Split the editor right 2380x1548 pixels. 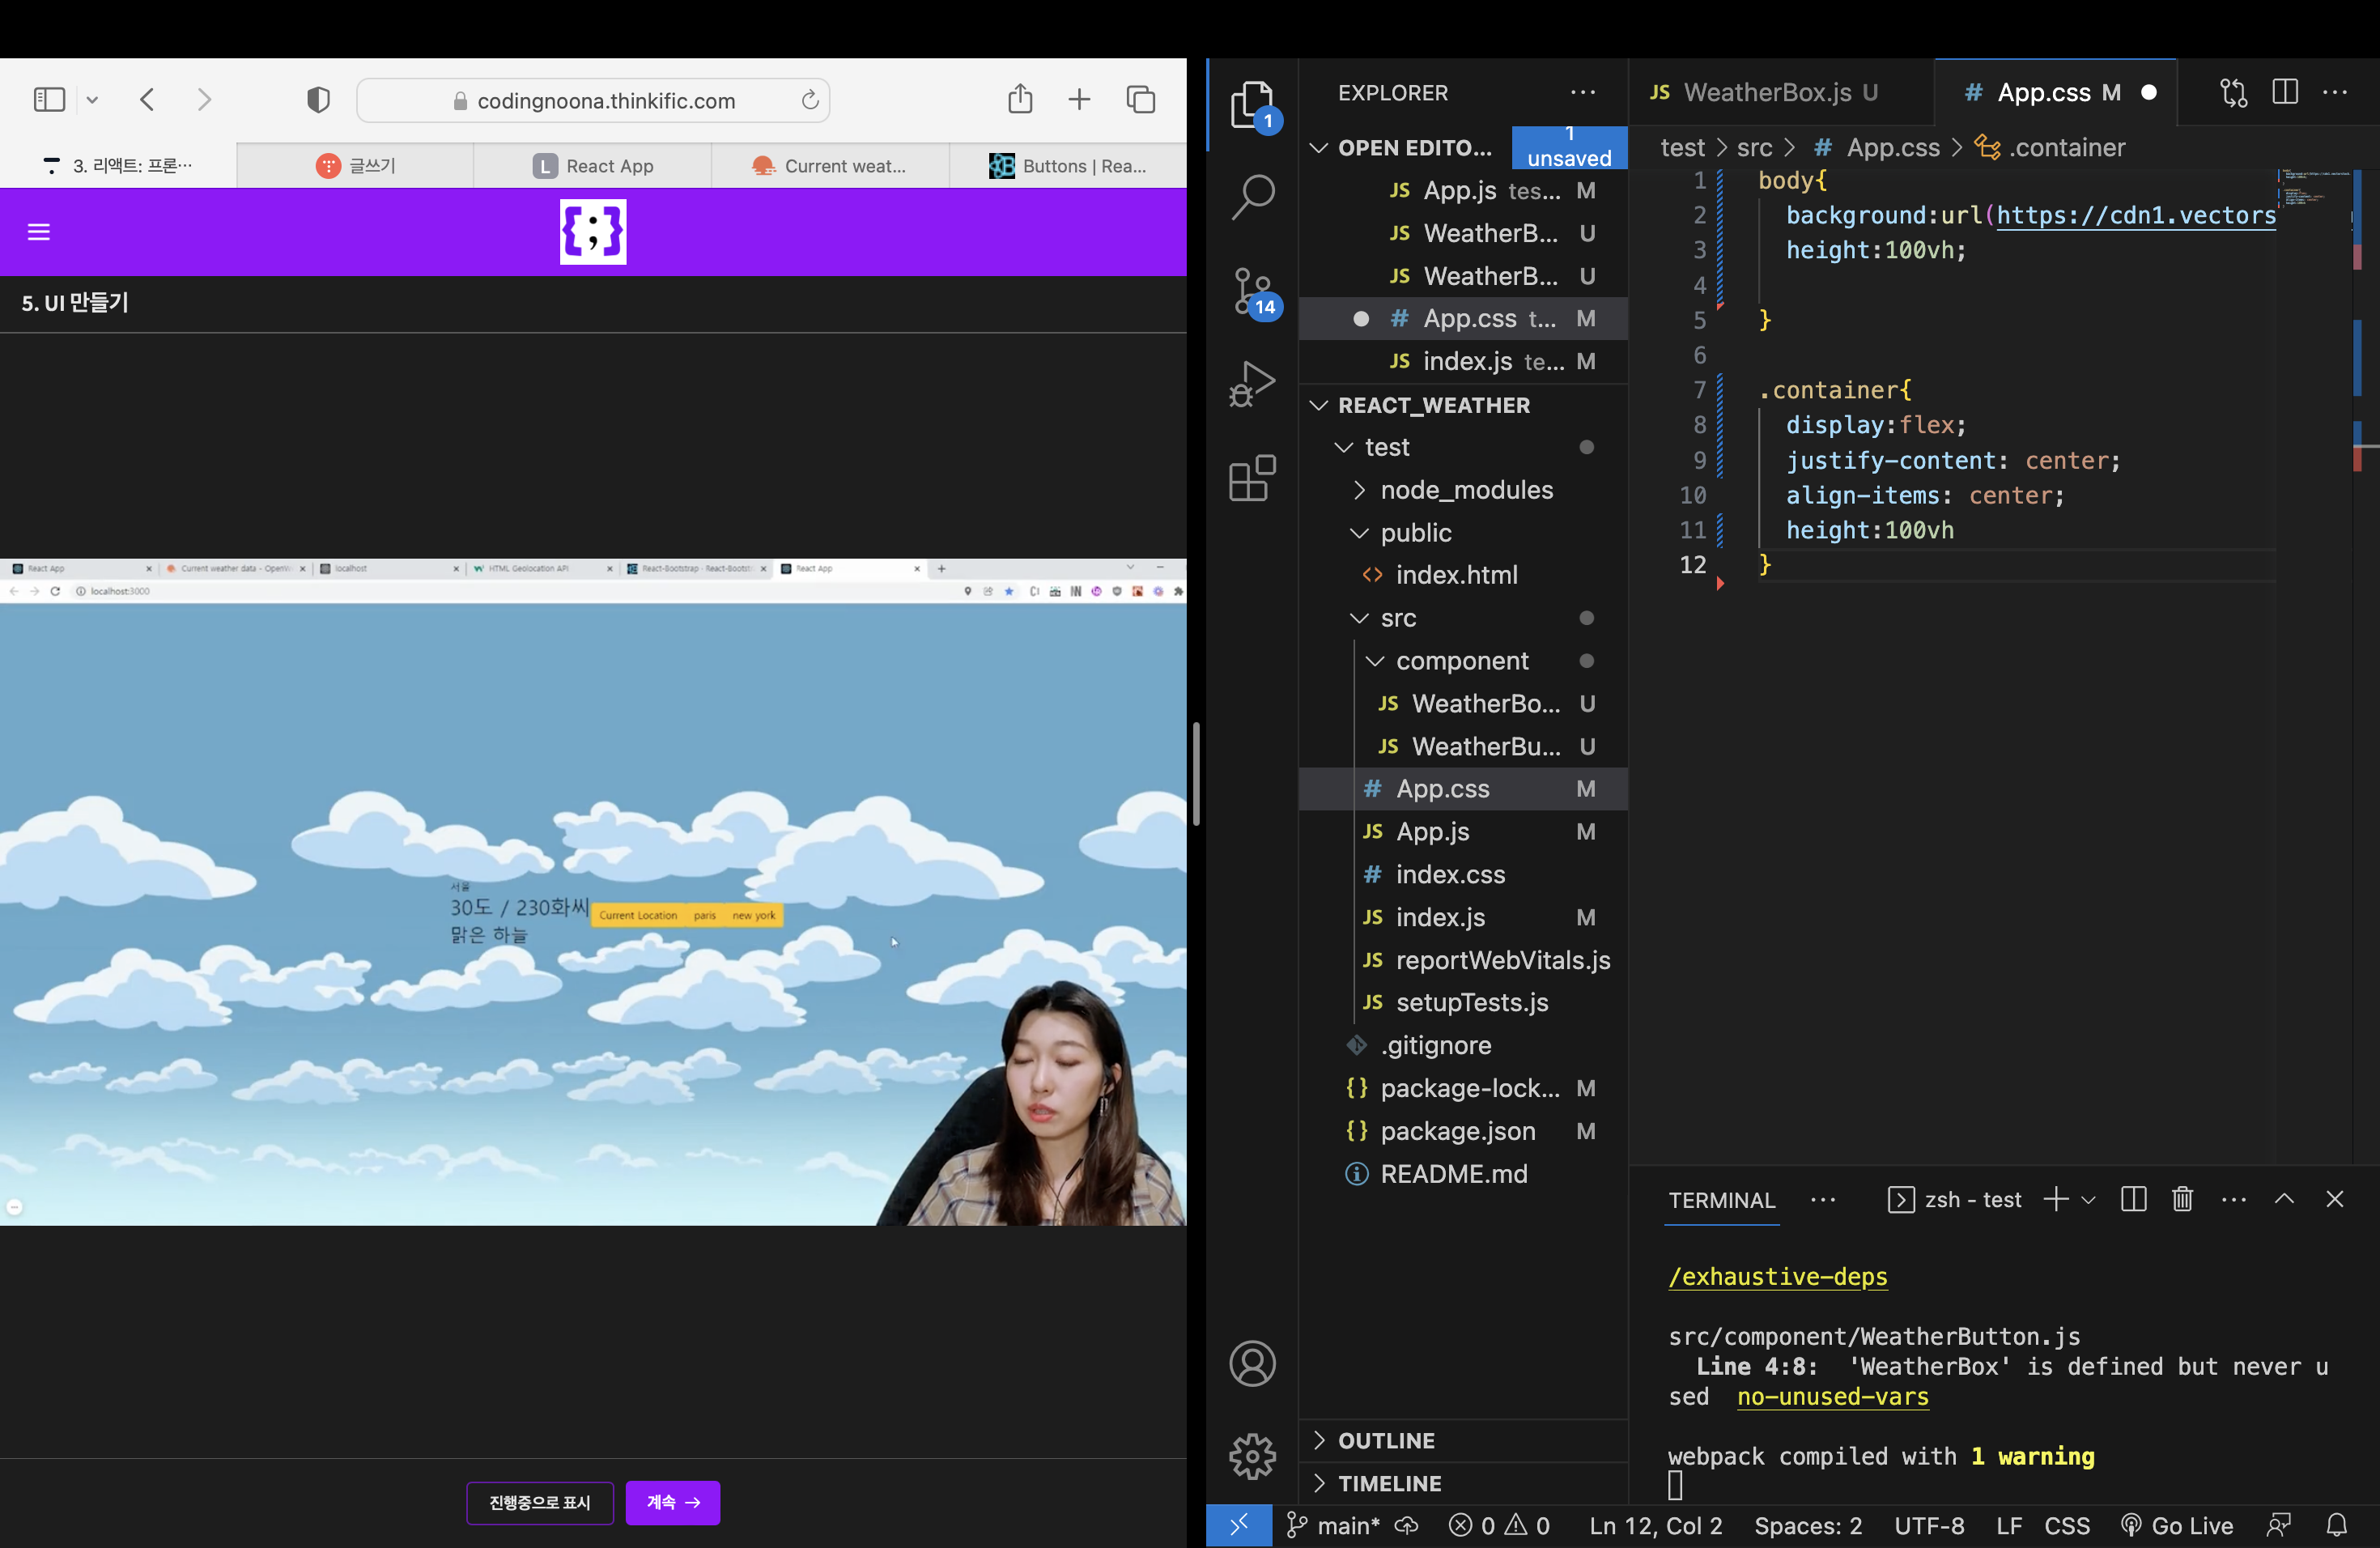(x=2285, y=92)
